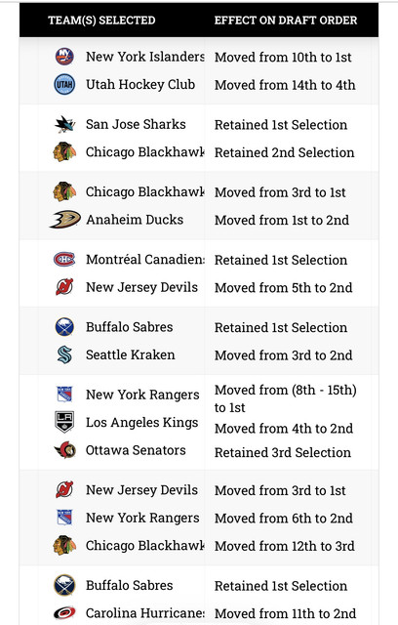
Task: Open the Los Angeles Kings team name
Action: [x=142, y=423]
